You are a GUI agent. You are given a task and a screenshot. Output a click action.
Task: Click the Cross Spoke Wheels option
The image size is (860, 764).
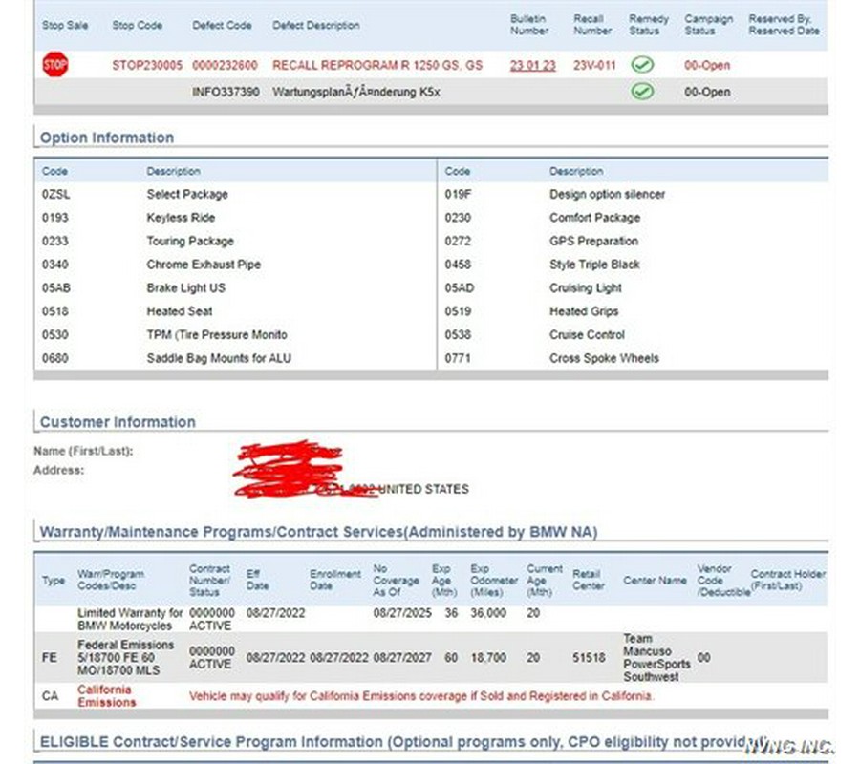pos(604,358)
